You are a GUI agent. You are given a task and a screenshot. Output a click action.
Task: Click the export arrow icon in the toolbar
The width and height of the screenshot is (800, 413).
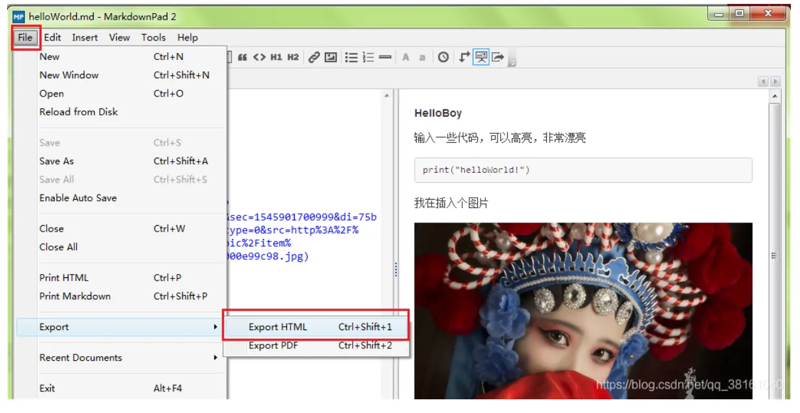[498, 57]
